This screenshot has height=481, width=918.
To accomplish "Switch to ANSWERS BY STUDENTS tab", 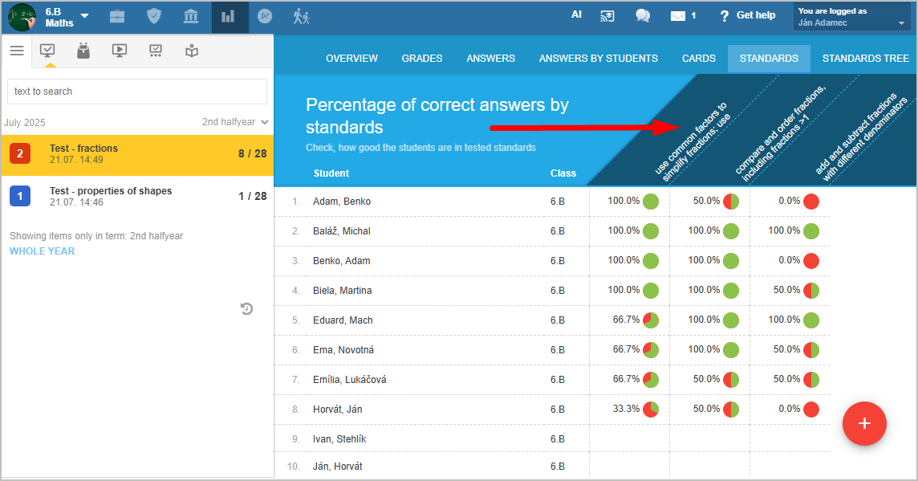I will [599, 59].
